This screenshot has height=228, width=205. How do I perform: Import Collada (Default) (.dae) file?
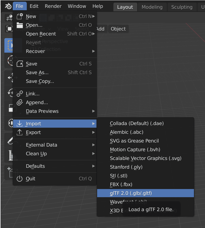(145, 123)
